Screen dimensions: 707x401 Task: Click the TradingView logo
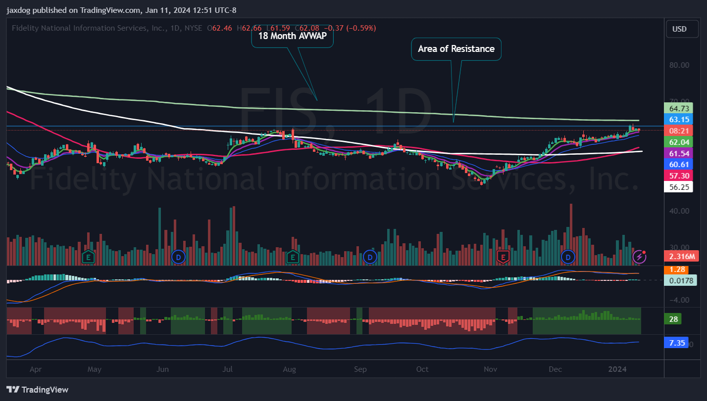tap(38, 390)
